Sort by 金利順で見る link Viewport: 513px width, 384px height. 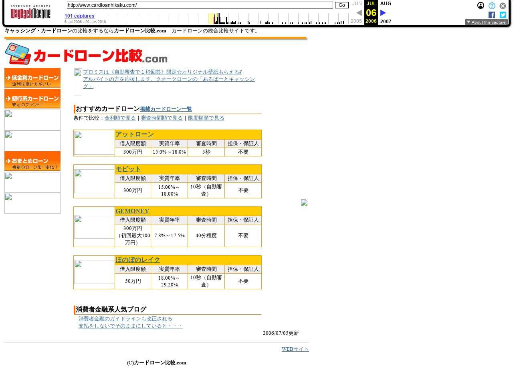click(120, 118)
